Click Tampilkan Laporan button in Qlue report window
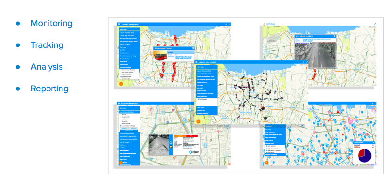The width and height of the screenshot is (390, 178). (x=129, y=130)
